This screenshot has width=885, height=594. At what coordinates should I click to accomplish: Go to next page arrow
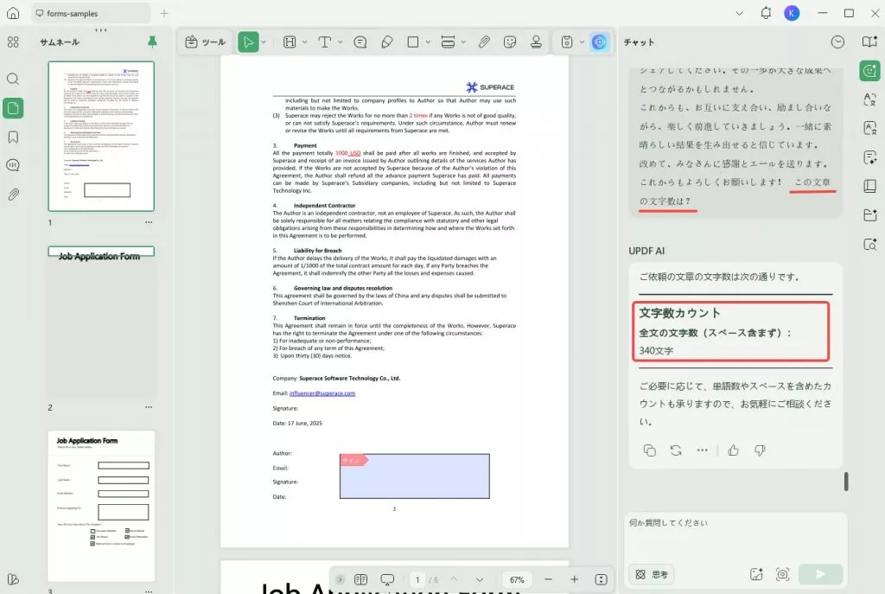[x=479, y=579]
